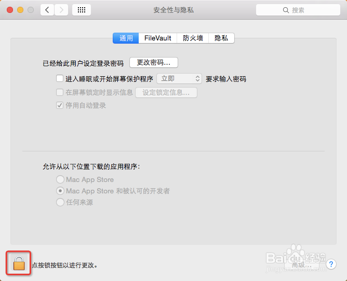Open the help question mark button

(x=331, y=264)
